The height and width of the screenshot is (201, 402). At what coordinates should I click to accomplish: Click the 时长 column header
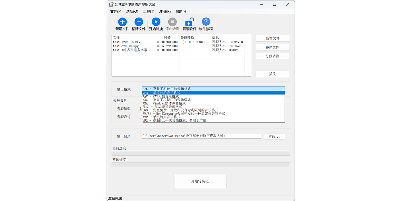[x=167, y=38]
